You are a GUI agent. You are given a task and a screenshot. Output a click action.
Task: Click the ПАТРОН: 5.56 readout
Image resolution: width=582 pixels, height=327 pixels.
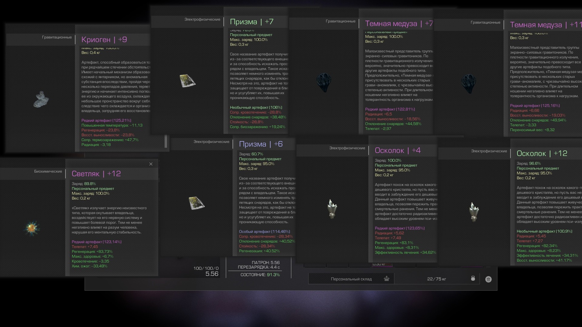tap(266, 263)
